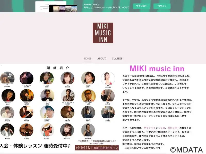Click the Ameba Ownd preview mockup image
206x154 pixels.
tap(56, 7)
